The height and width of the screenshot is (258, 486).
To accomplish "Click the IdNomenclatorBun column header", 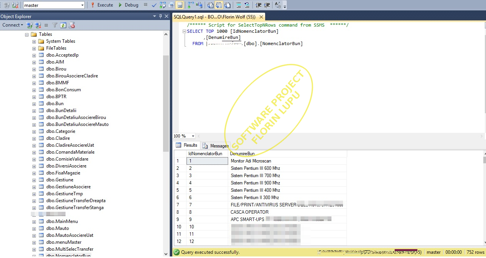I will tap(207, 154).
